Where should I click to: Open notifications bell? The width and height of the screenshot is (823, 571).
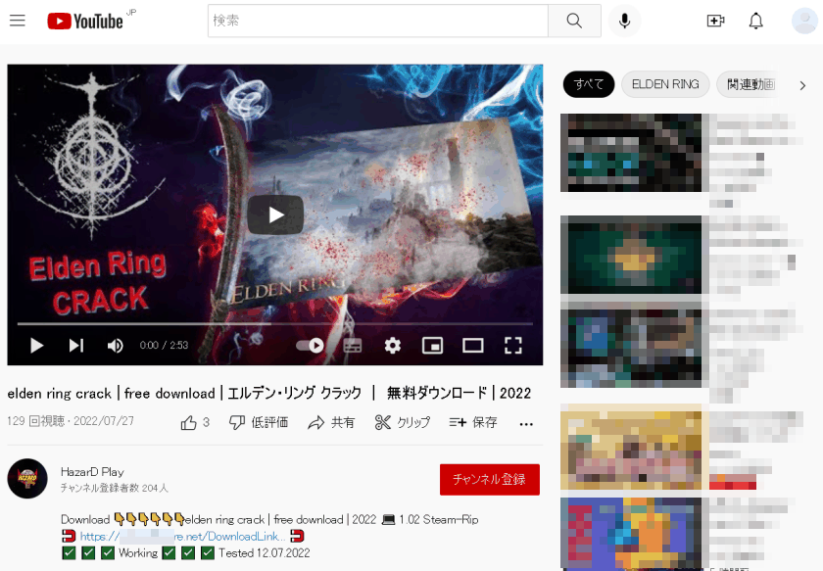point(755,21)
